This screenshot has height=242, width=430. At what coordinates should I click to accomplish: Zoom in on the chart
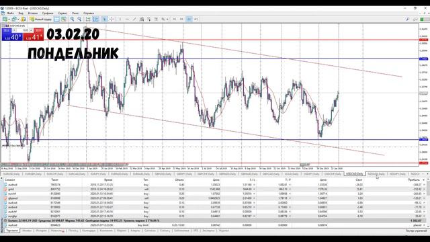point(72,19)
